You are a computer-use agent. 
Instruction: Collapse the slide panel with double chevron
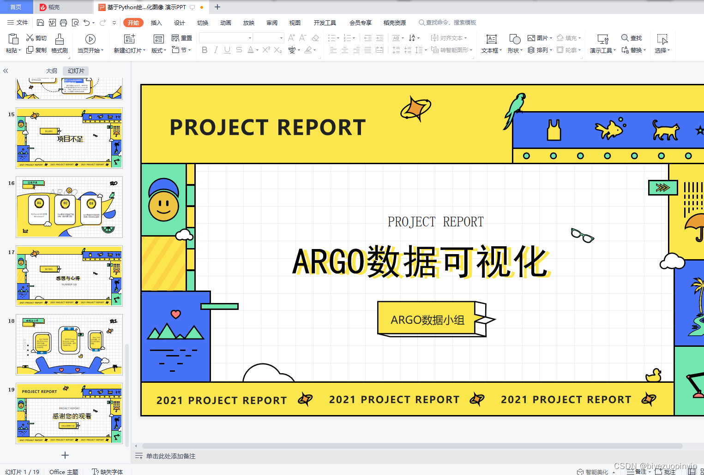coord(6,71)
